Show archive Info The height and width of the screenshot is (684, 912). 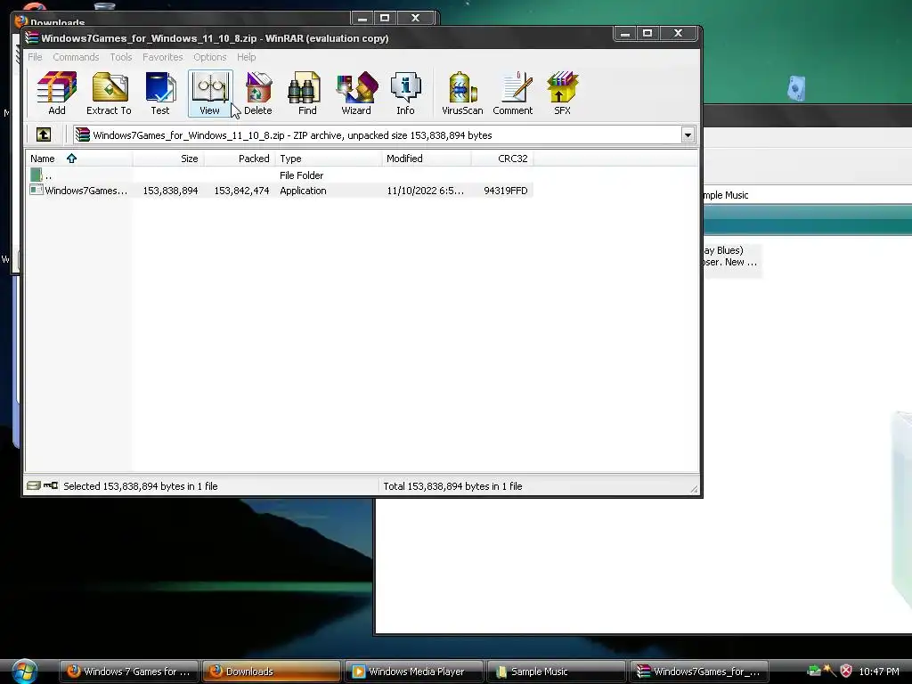point(405,93)
